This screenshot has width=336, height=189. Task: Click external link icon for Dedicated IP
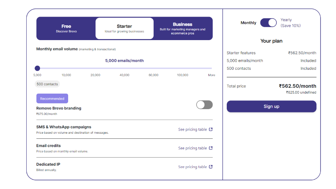point(211,167)
